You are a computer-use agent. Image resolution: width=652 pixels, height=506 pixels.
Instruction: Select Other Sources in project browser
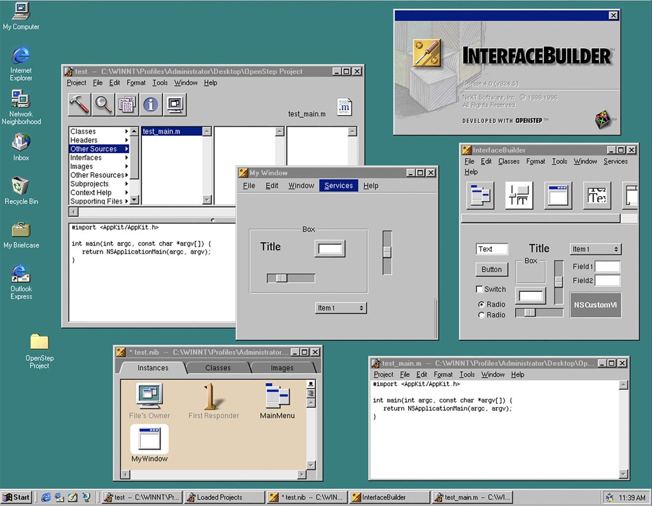pos(99,149)
